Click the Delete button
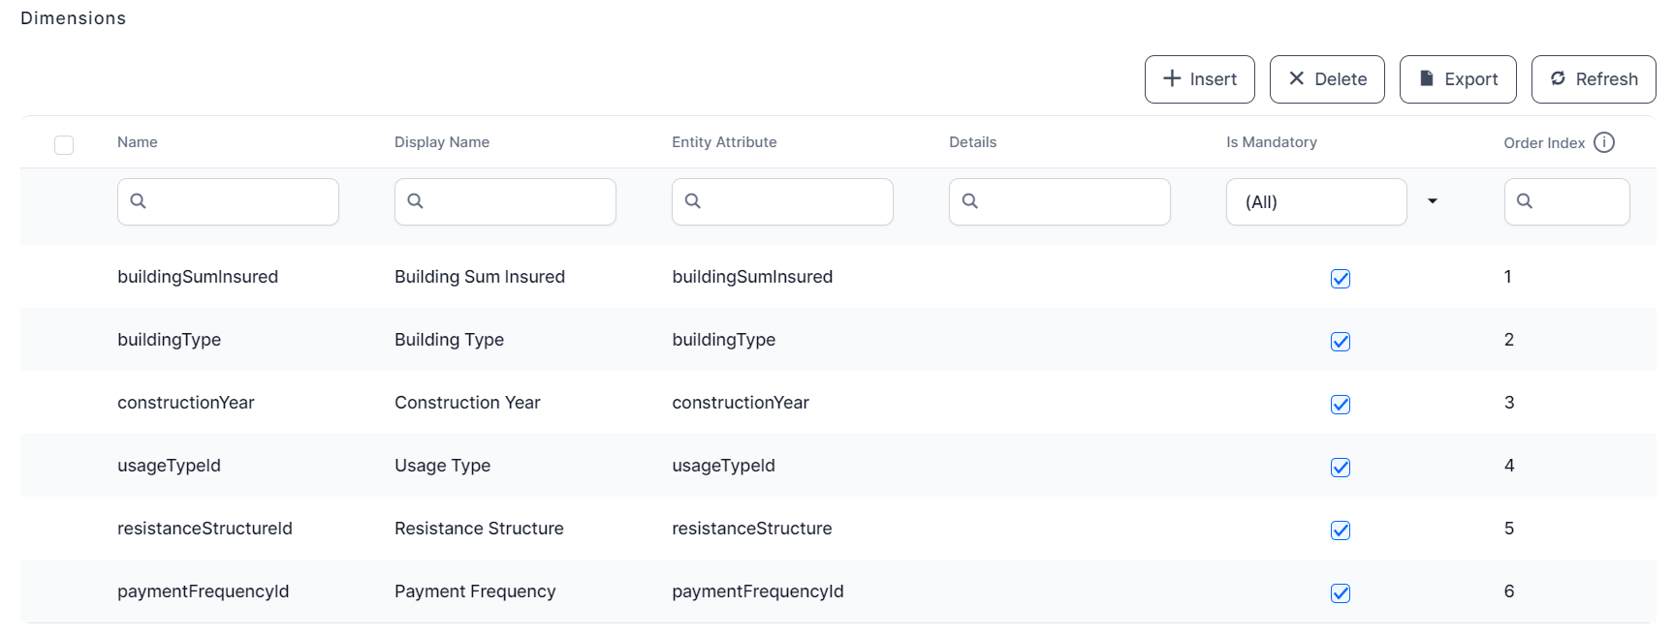Screen dimensions: 1673x636 [x=1327, y=79]
